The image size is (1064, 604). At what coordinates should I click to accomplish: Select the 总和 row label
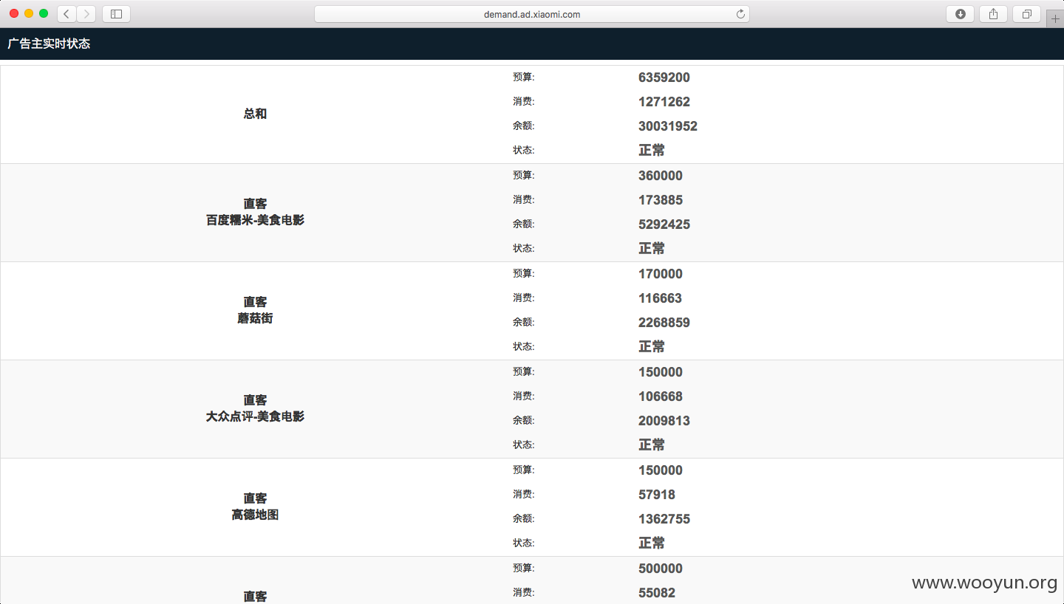coord(255,114)
